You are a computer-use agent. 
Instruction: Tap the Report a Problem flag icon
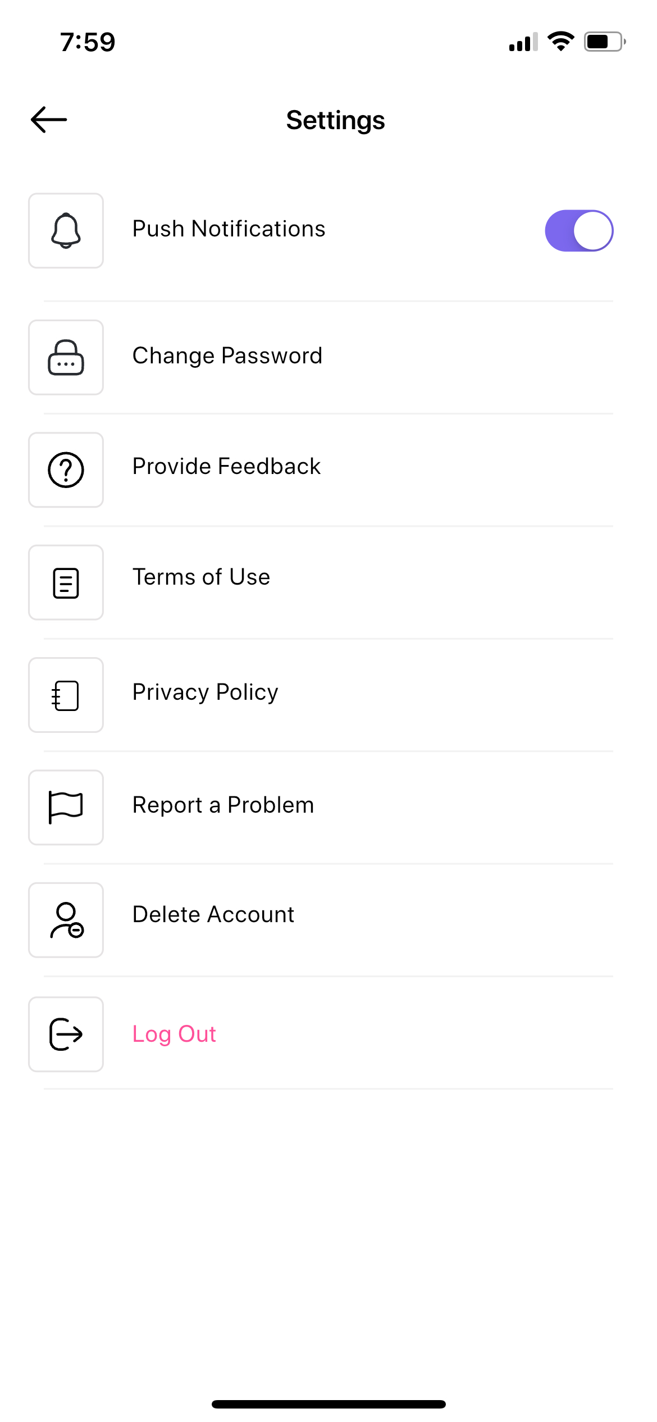pos(66,808)
